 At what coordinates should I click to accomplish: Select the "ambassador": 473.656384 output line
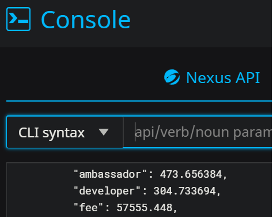click(150, 174)
